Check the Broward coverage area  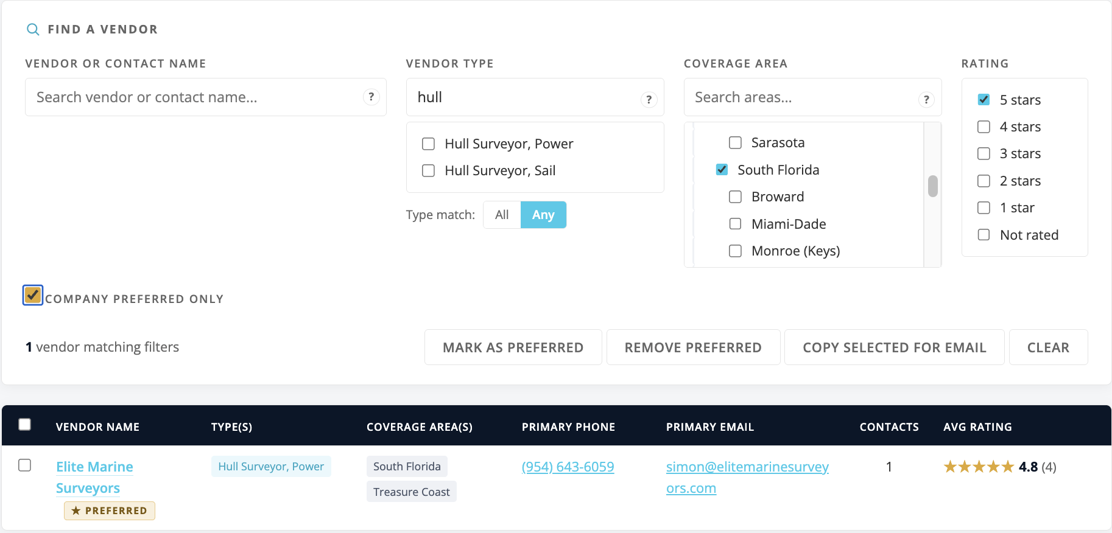click(736, 197)
